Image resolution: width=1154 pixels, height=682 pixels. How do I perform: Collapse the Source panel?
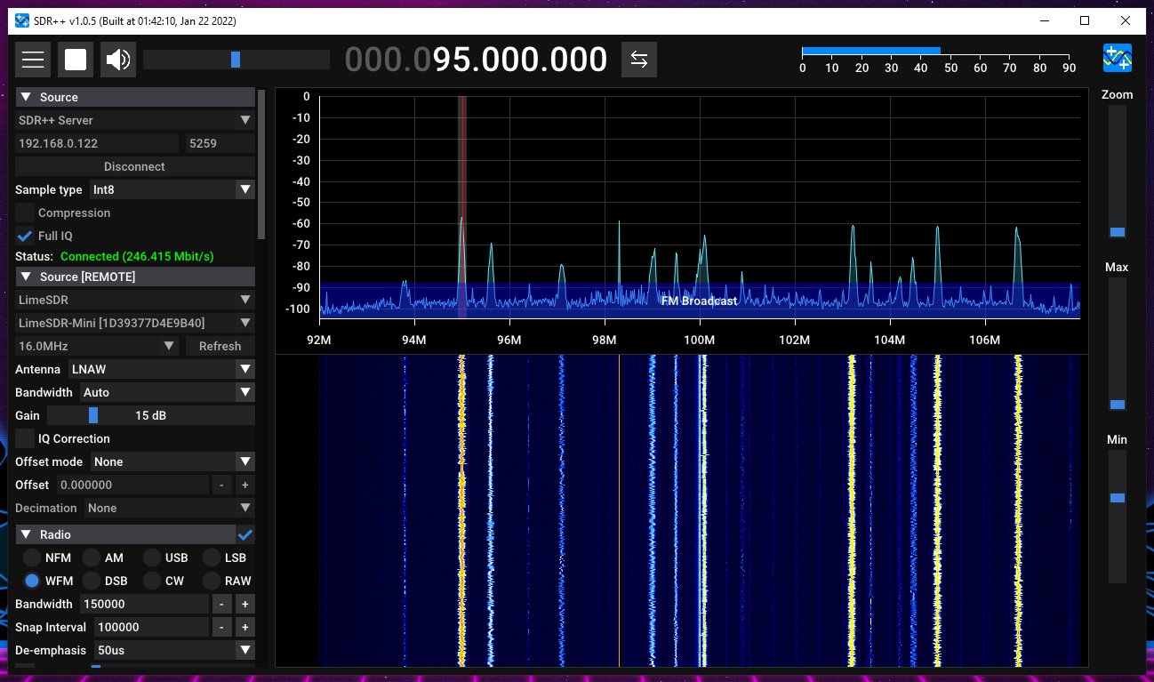pos(27,96)
